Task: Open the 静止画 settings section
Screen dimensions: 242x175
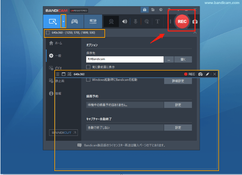Action: (x=57, y=81)
